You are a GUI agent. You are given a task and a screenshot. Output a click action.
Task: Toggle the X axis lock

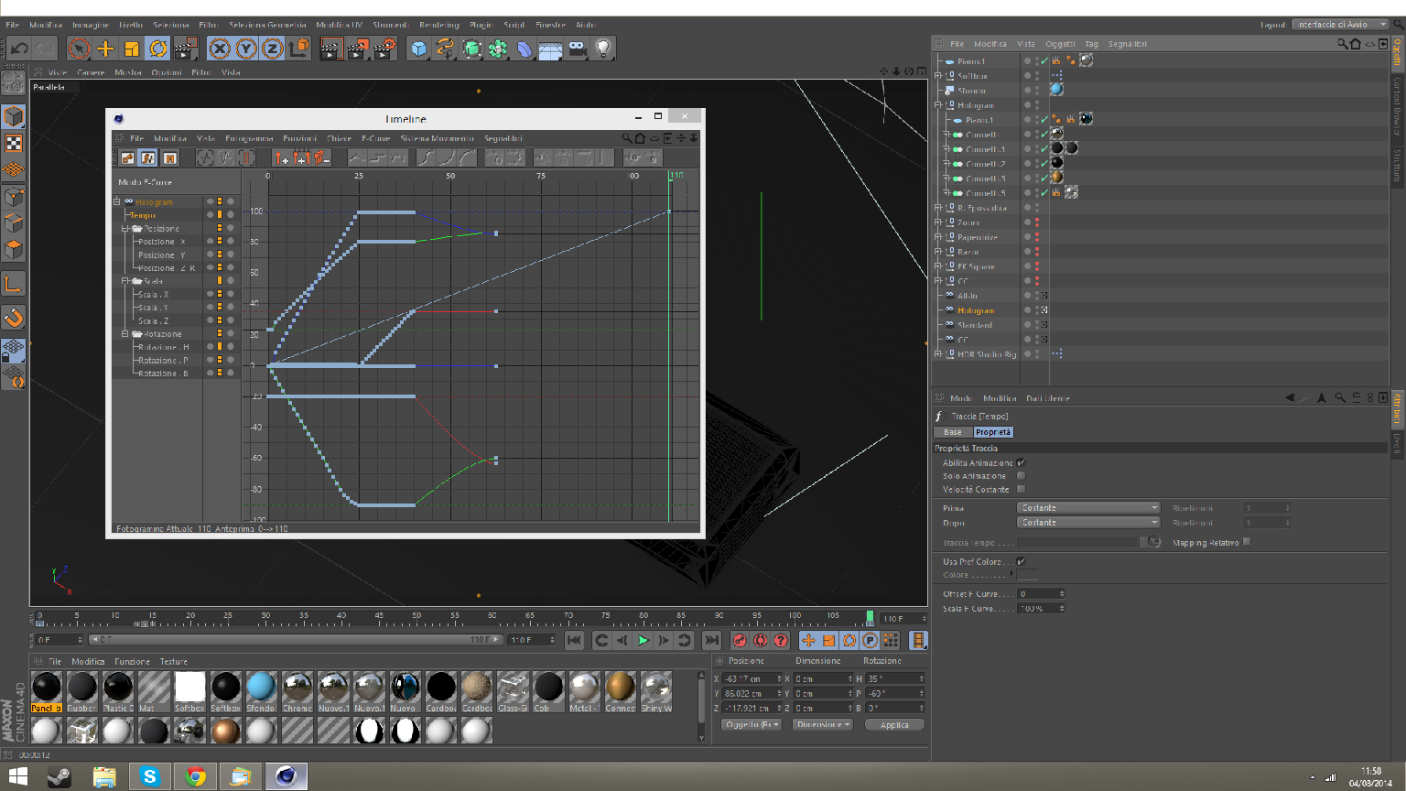(219, 49)
